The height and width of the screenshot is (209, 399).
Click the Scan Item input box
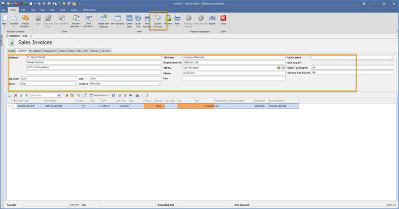[44, 95]
